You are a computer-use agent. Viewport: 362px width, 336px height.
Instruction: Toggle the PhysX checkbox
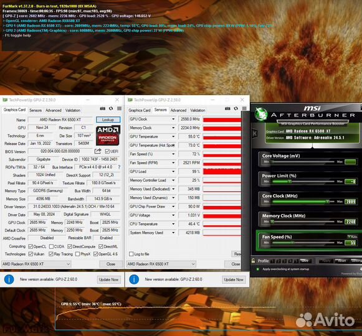point(77,254)
